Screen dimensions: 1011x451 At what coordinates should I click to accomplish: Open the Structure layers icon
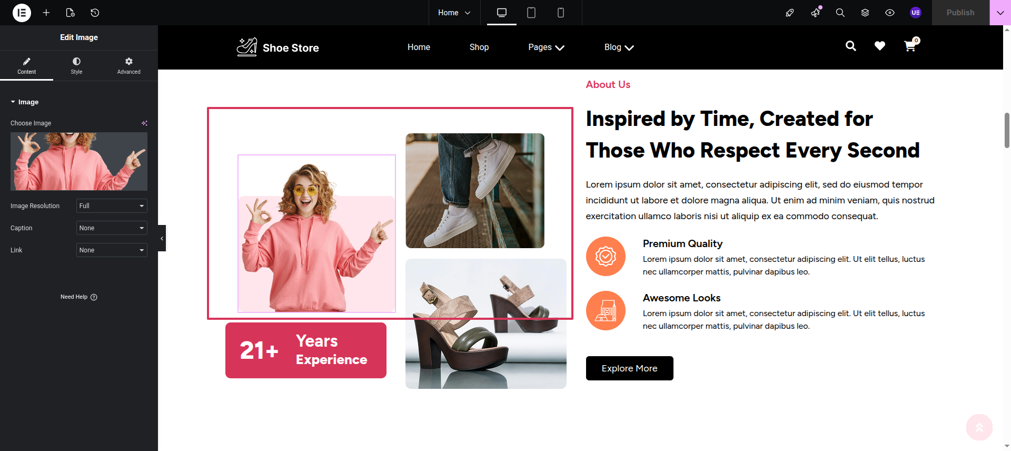tap(865, 13)
